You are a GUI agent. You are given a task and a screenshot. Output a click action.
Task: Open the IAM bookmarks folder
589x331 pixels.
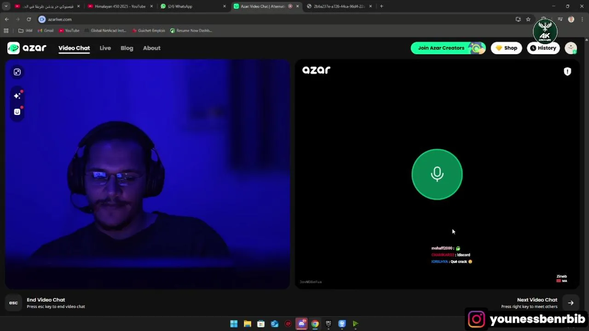coord(25,30)
